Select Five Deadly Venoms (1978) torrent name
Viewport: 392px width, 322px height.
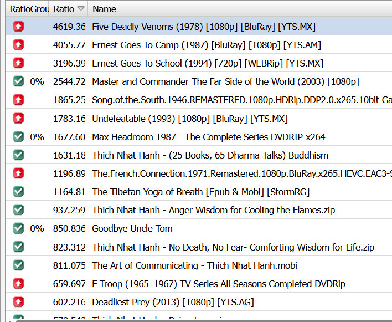(204, 27)
